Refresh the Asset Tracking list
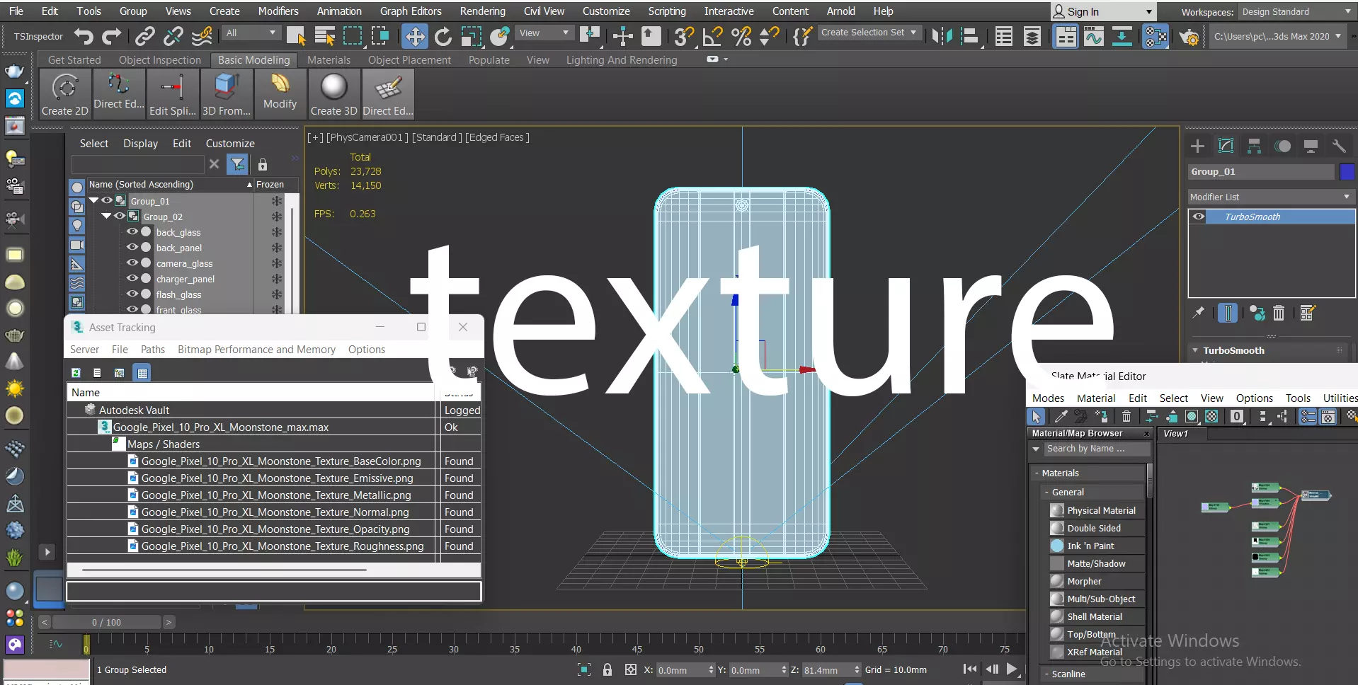The width and height of the screenshot is (1358, 685). pyautogui.click(x=76, y=373)
